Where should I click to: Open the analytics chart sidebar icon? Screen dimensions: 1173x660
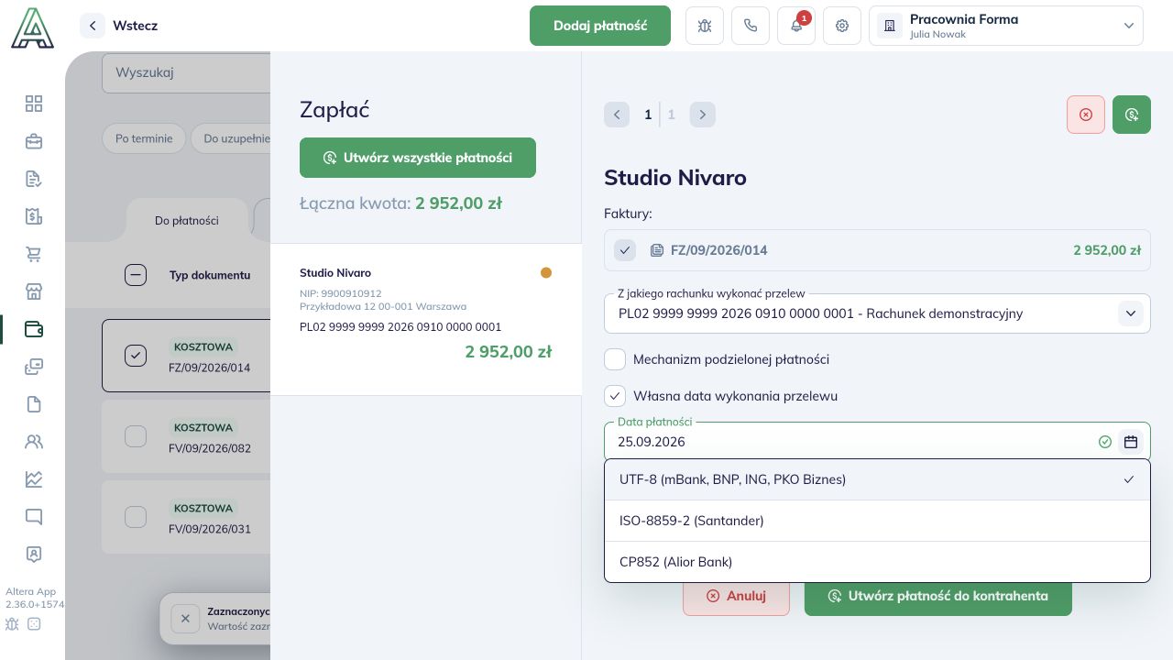[34, 479]
